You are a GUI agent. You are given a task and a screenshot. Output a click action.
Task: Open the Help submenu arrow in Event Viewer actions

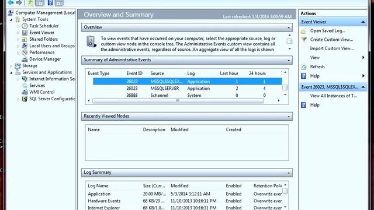click(x=363, y=76)
